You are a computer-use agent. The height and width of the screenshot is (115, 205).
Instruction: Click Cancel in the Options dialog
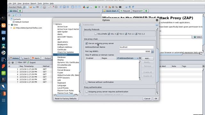point(147,99)
